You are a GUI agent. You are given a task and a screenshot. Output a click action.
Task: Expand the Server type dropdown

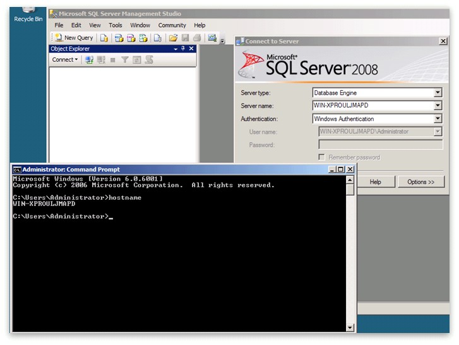438,92
